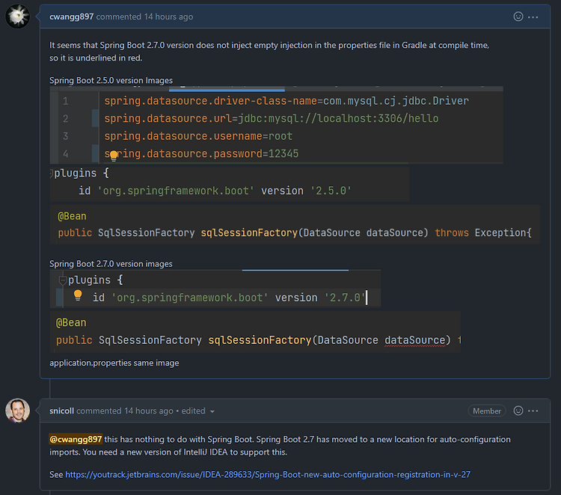Screen dimensions: 561x495
Task: Click the '14 hours ago' timestamp on snicoll's comment
Action: pos(149,411)
